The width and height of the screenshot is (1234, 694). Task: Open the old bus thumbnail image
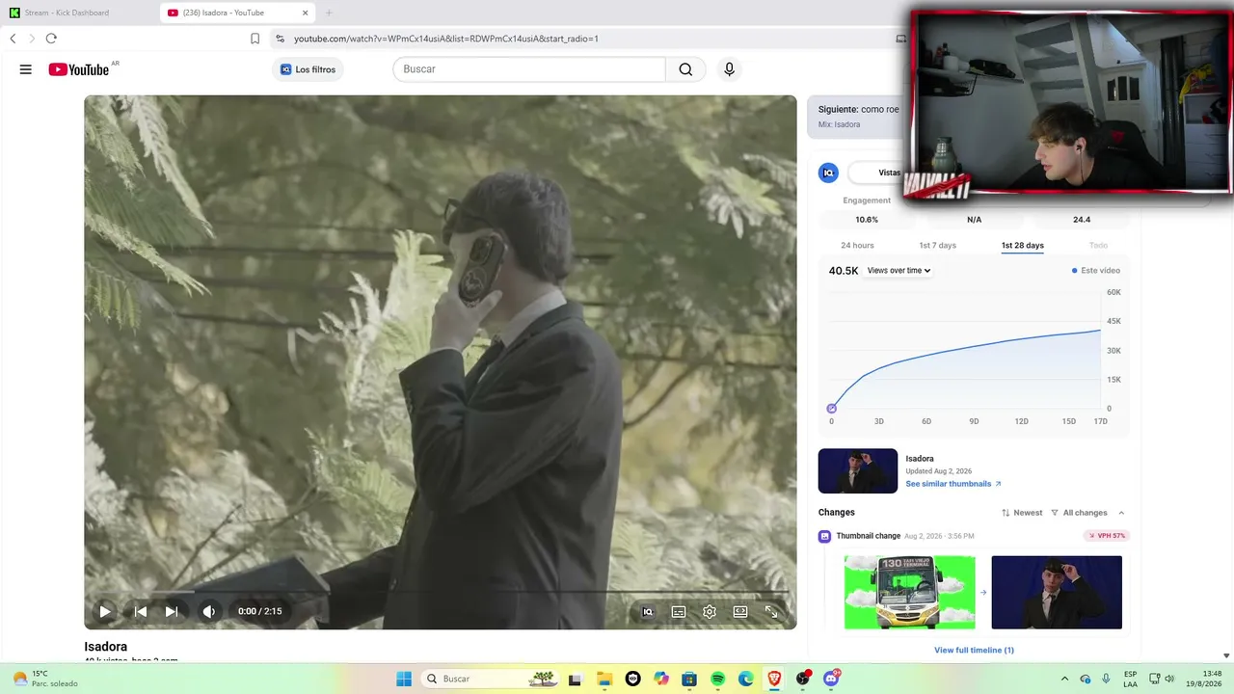tap(909, 593)
